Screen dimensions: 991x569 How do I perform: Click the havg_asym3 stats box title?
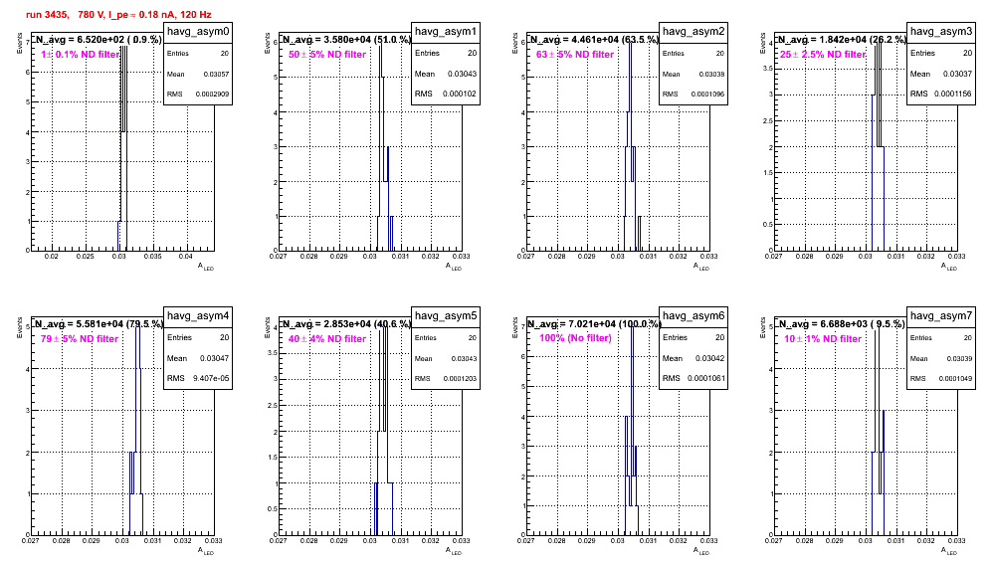click(941, 32)
